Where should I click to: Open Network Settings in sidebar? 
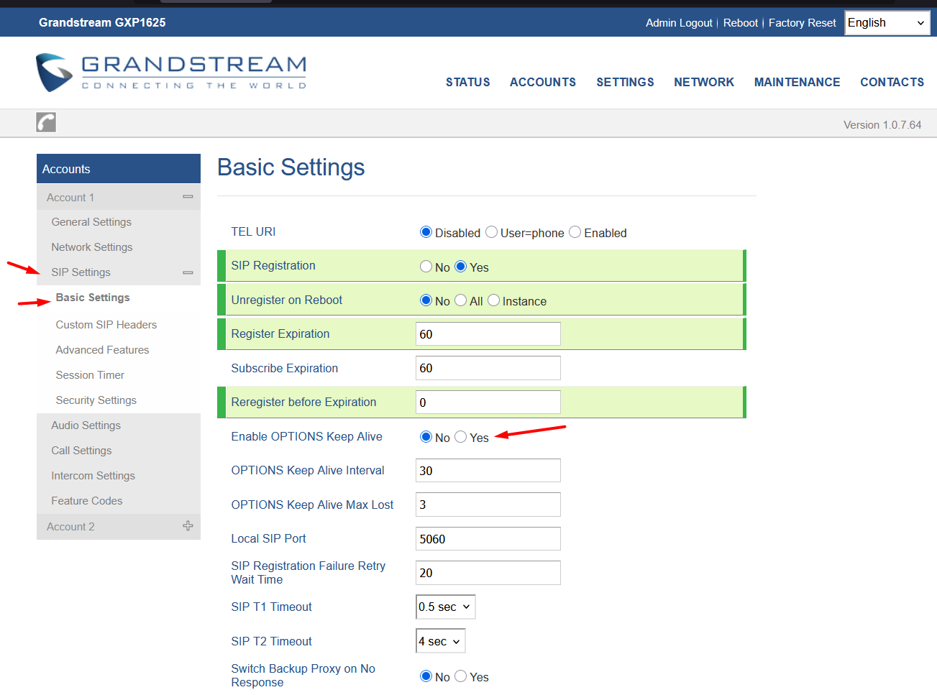coord(92,247)
